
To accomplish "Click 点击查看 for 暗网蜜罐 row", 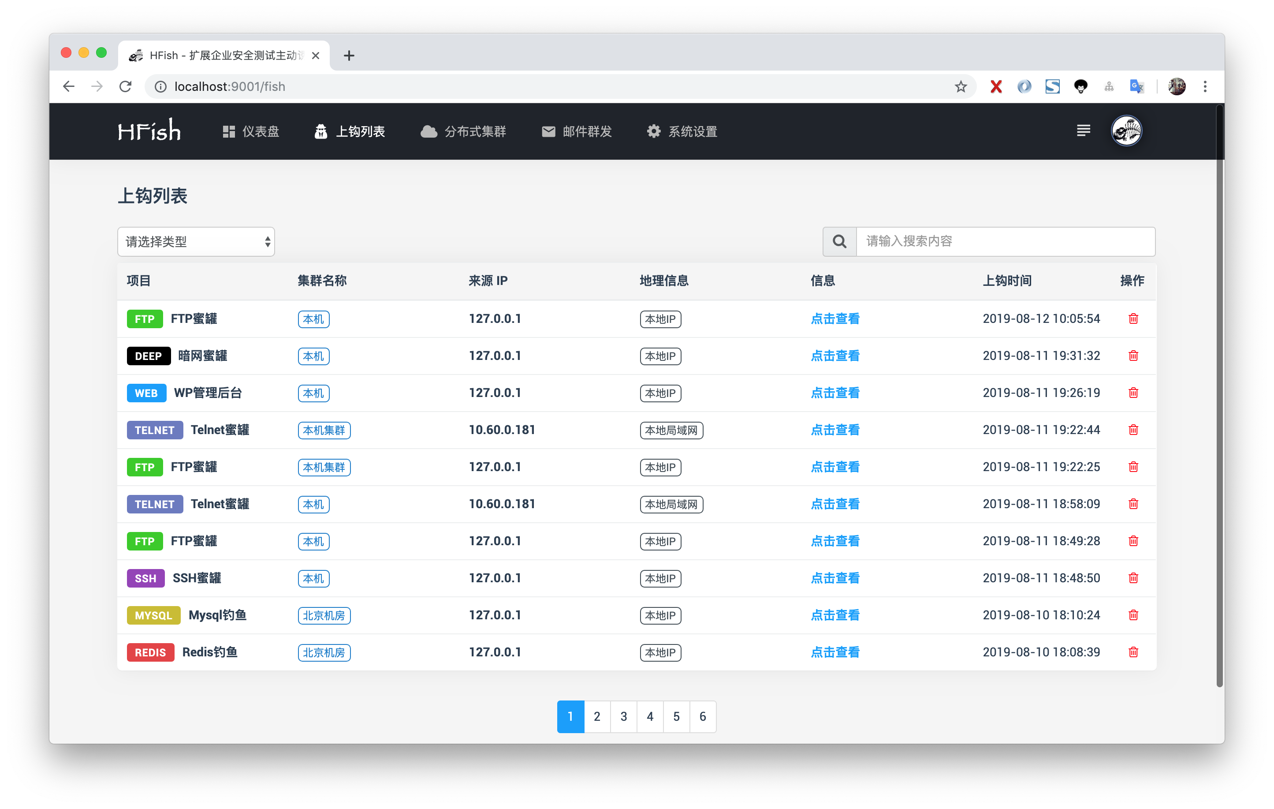I will (835, 356).
